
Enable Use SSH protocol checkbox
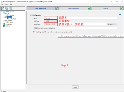click(x=34, y=32)
